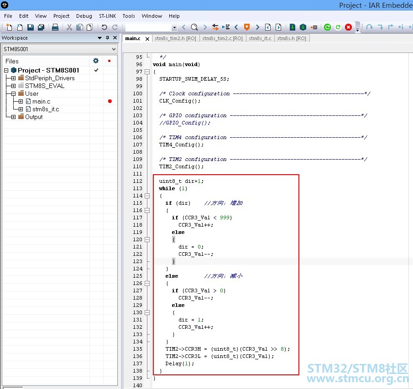Cut selection using scissors icon
The width and height of the screenshot is (413, 389).
(x=69, y=27)
